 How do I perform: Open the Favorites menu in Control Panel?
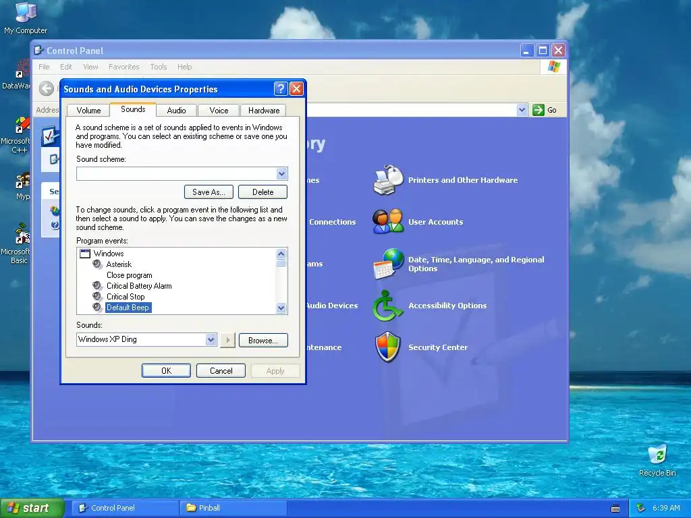(124, 67)
